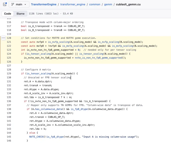Click the string "Input A is missing column-wise usage"
This screenshot has height=143, width=171.
pos(109,137)
